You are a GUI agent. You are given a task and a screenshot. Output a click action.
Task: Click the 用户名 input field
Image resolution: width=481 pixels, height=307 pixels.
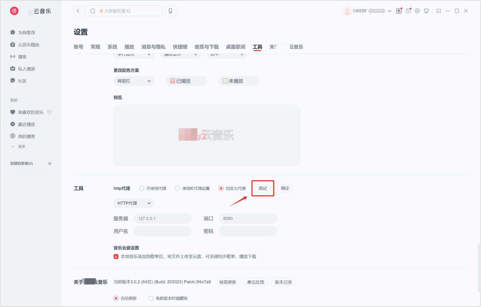click(x=163, y=231)
